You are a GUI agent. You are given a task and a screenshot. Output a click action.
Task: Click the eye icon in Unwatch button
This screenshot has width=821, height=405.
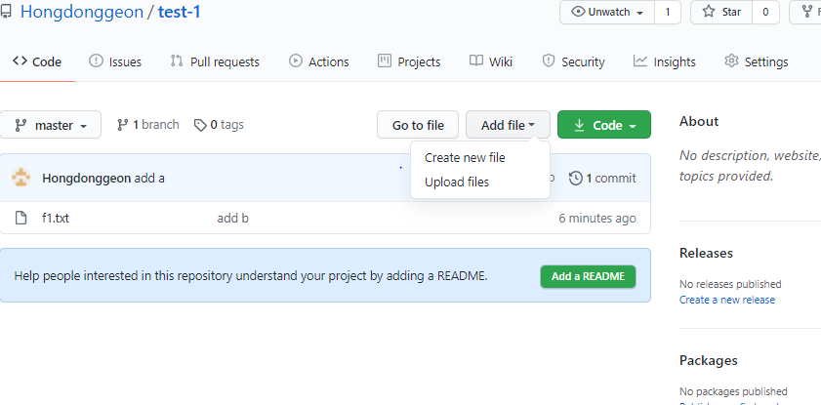tap(578, 12)
